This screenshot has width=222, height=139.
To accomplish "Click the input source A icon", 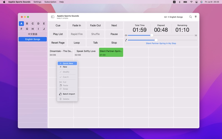I will 174,2.
